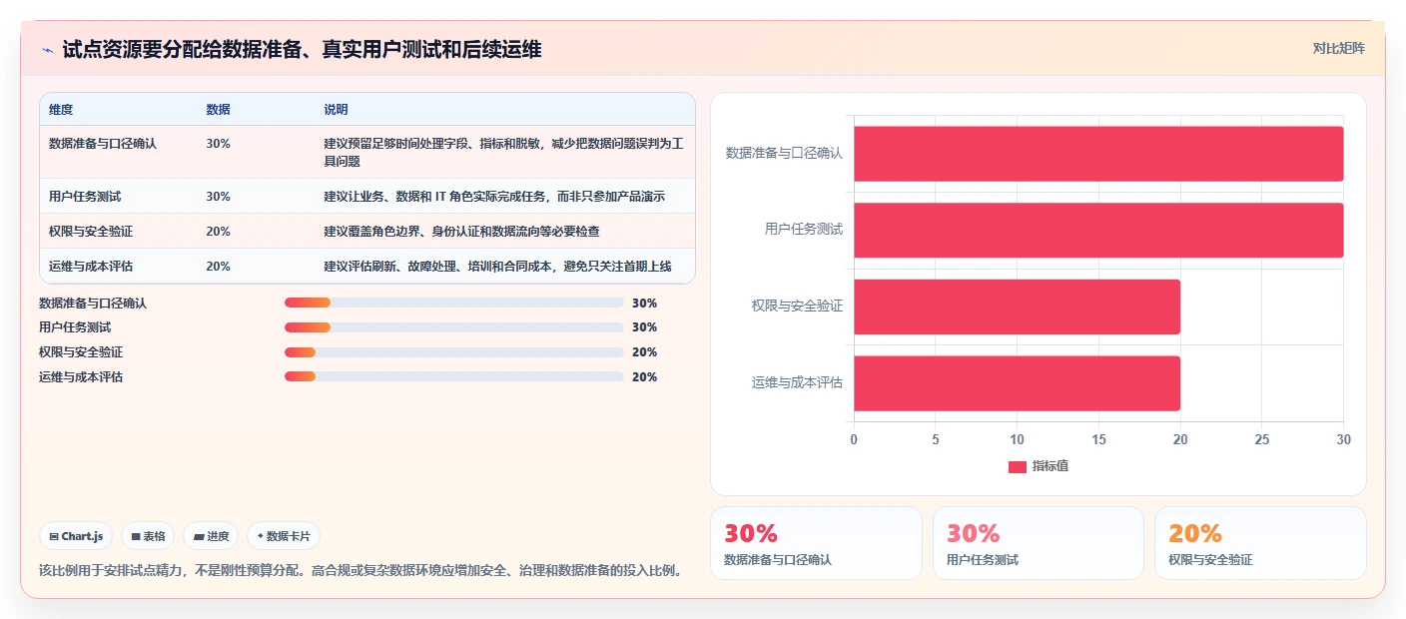Click the 数据卡片 tag chip
Image resolution: width=1406 pixels, height=619 pixels.
[x=284, y=536]
